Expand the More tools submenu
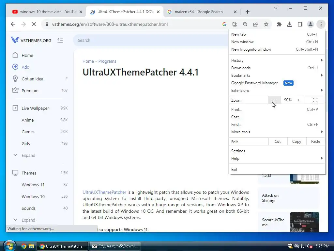The height and width of the screenshot is (251, 334). (x=277, y=132)
